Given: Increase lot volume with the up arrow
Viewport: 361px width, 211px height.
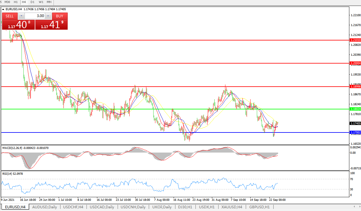Looking at the screenshot, I should 48,16.
